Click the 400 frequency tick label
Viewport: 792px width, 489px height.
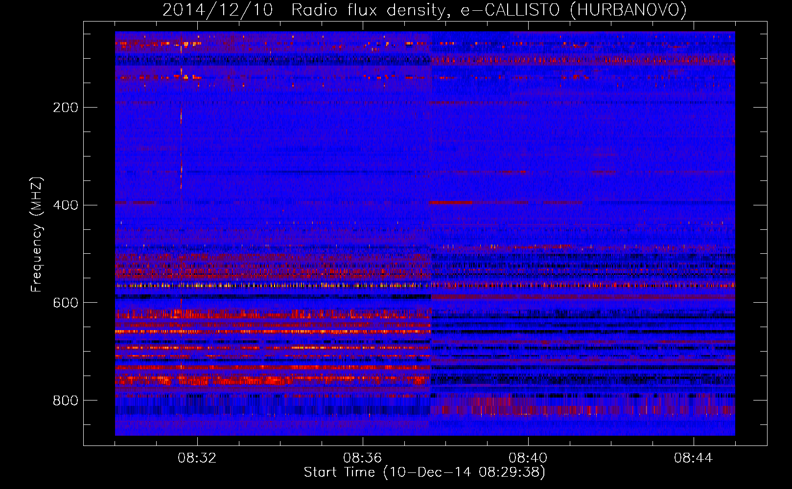coord(66,205)
